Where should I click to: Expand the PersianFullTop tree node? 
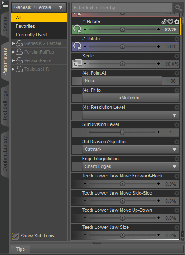[x=13, y=52]
